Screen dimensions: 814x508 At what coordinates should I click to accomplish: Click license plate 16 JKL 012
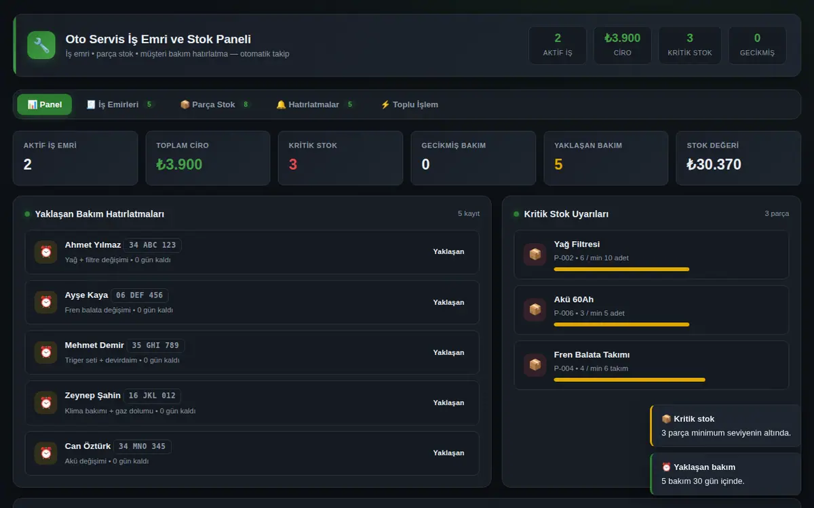coord(152,396)
